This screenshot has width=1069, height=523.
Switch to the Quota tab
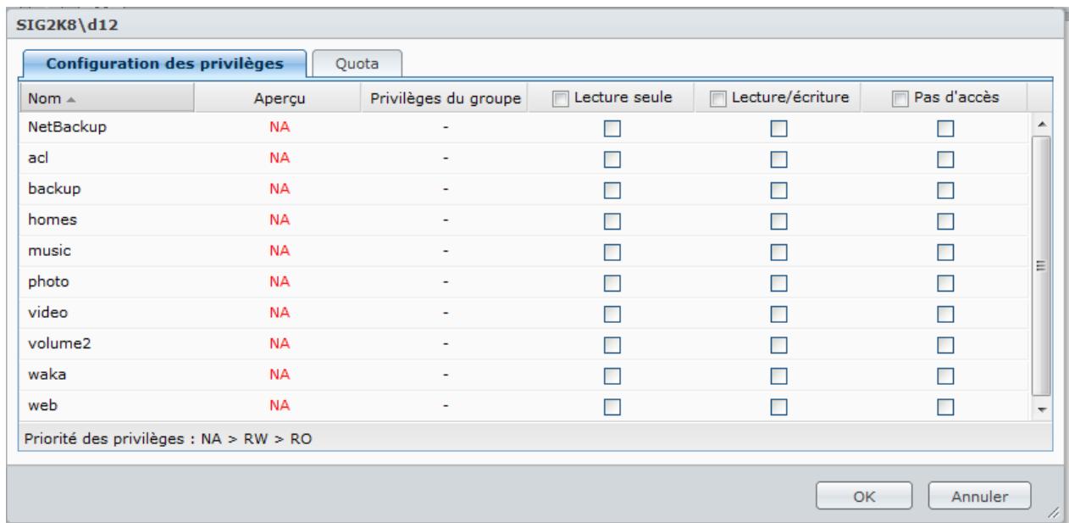pos(357,64)
